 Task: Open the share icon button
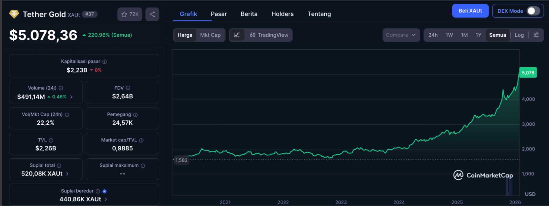[x=152, y=14]
